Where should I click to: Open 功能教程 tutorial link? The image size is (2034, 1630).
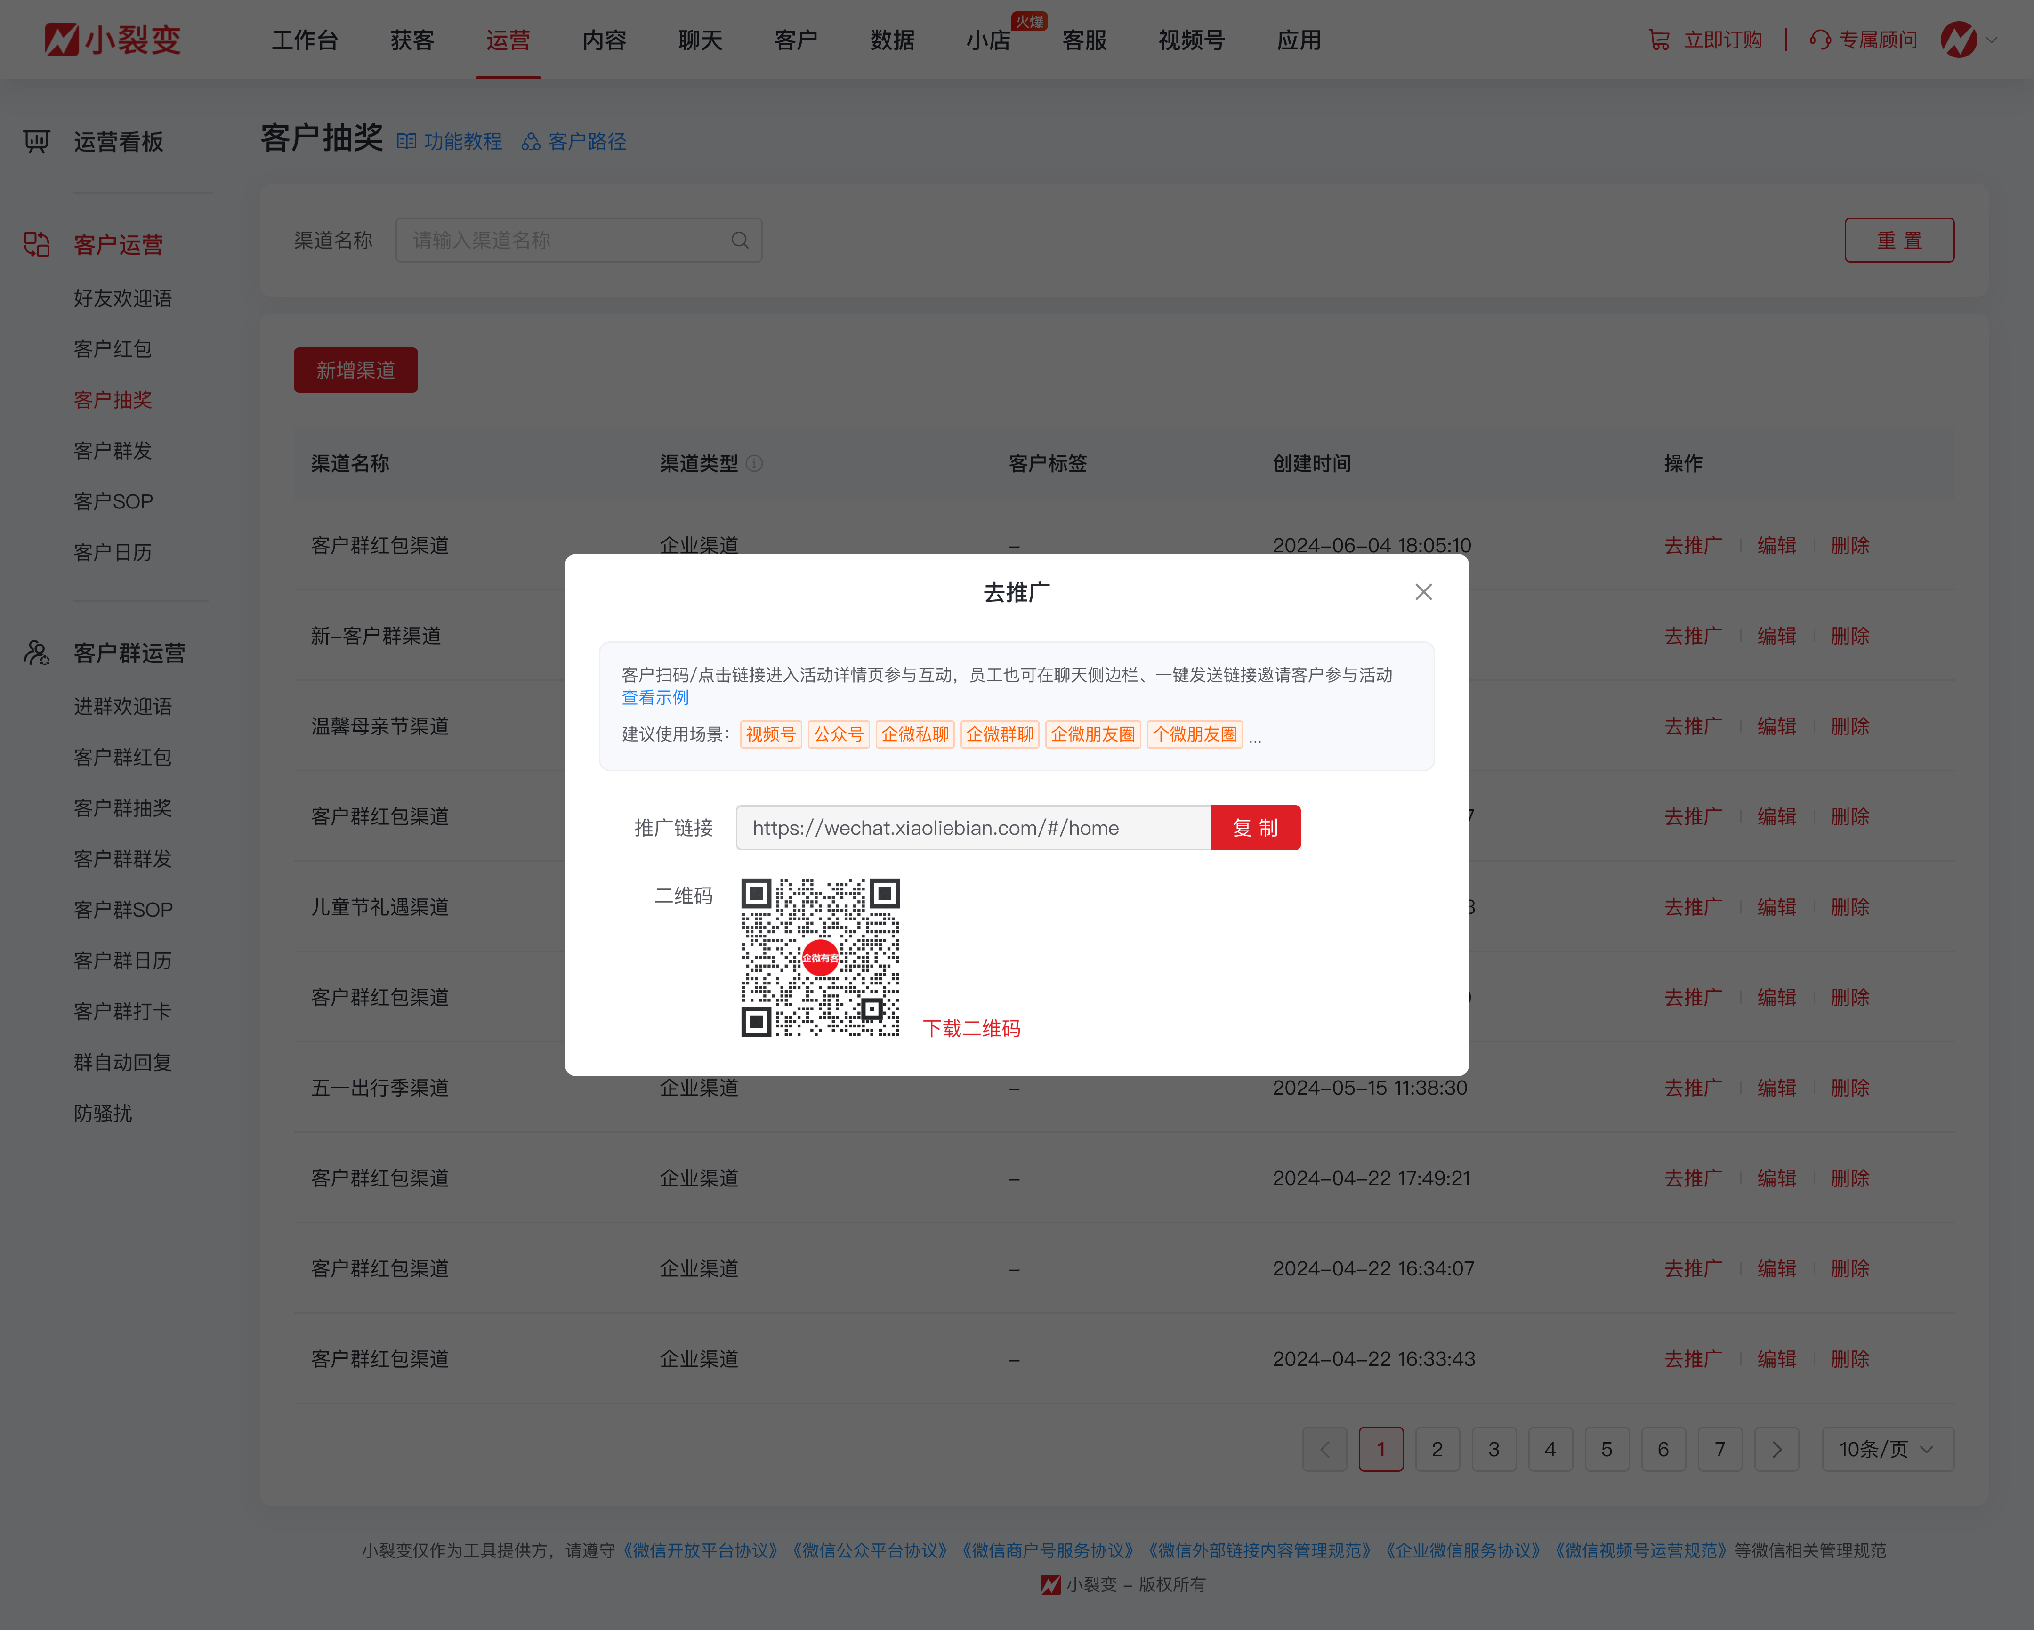450,142
